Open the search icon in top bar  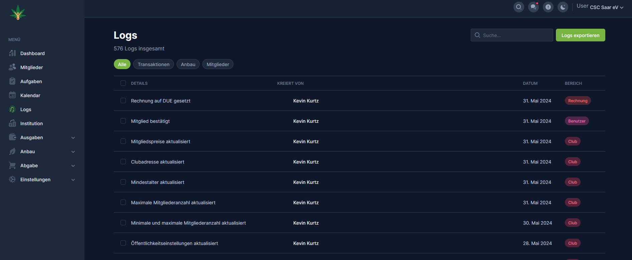(x=518, y=7)
